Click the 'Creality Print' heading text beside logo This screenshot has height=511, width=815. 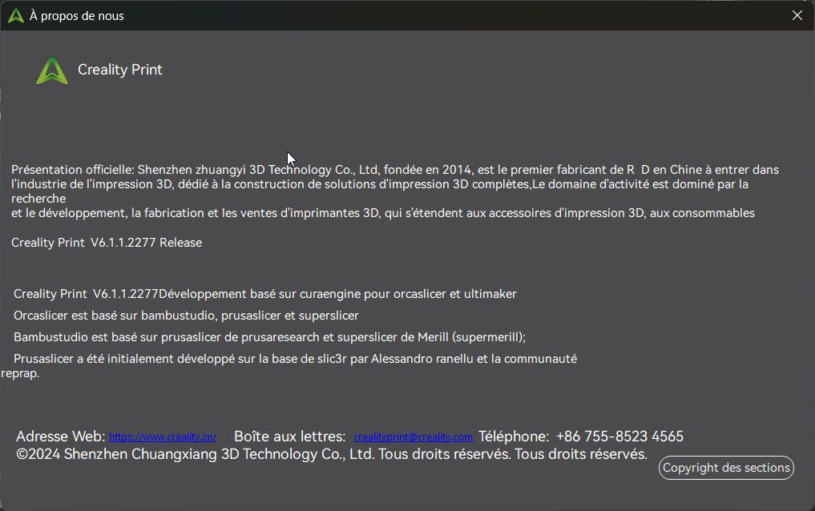click(120, 70)
